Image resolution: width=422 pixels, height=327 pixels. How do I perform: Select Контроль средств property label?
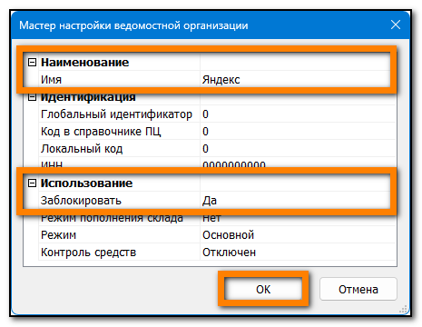click(88, 253)
